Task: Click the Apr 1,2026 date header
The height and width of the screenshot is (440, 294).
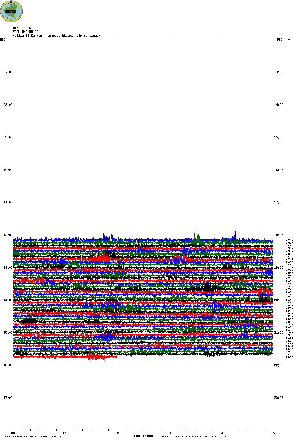Action: click(x=22, y=28)
